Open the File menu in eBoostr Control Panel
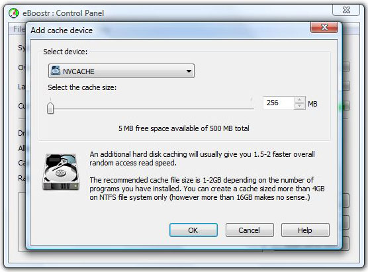 pyautogui.click(x=19, y=29)
